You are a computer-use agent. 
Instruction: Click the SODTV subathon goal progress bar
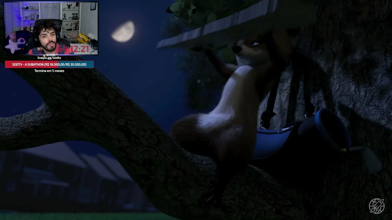click(49, 64)
